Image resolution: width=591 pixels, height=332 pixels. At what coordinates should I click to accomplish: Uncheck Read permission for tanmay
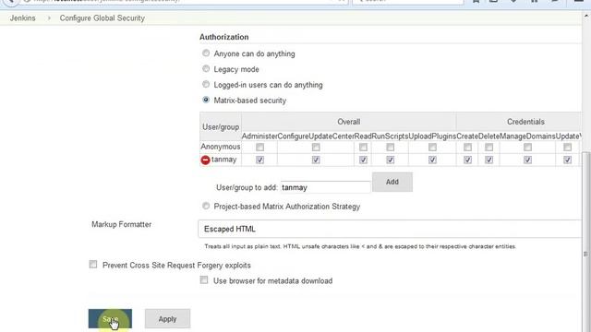[363, 160]
